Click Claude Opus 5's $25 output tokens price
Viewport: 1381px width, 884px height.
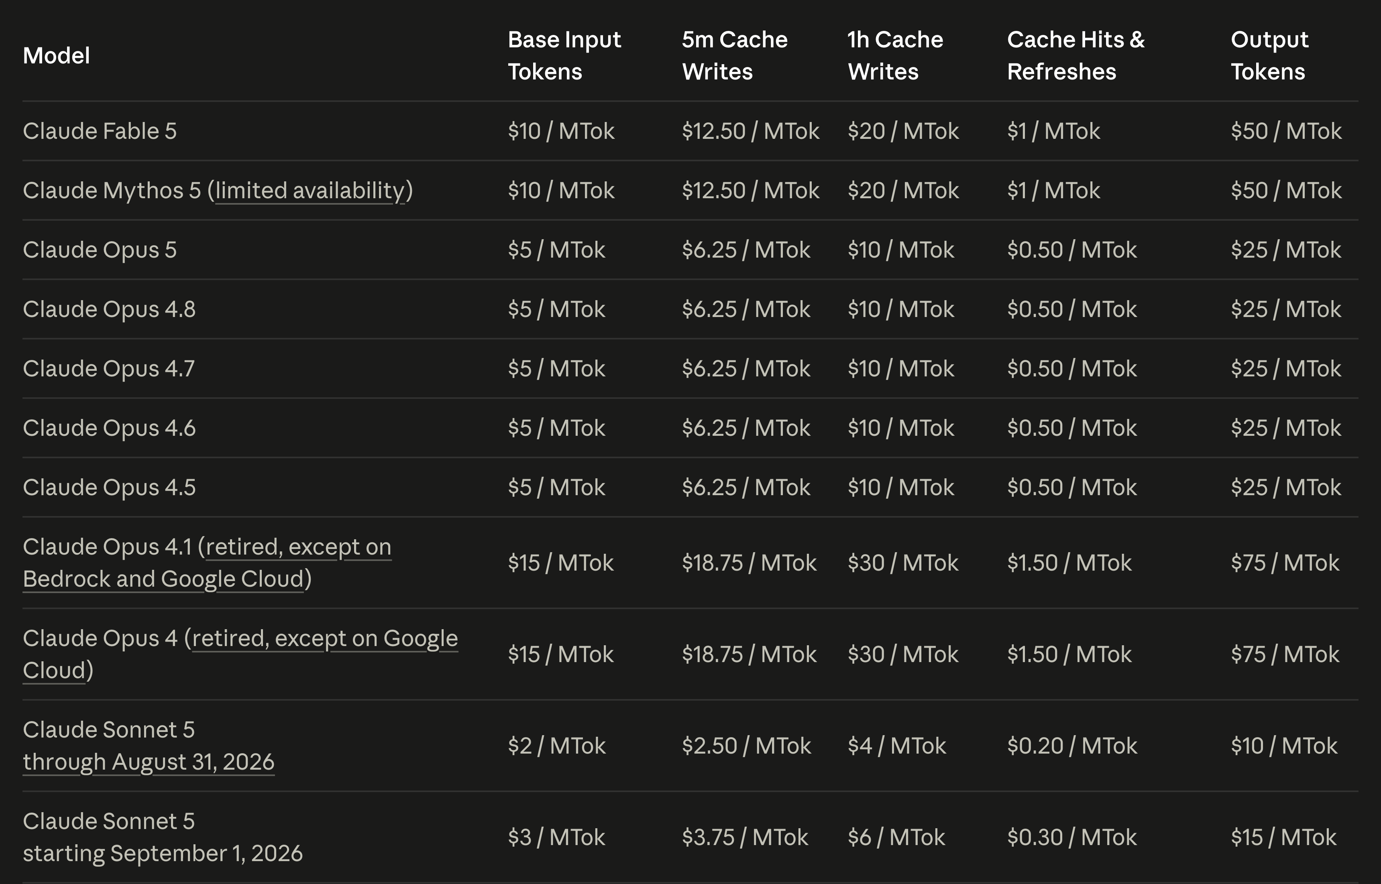tap(1286, 250)
